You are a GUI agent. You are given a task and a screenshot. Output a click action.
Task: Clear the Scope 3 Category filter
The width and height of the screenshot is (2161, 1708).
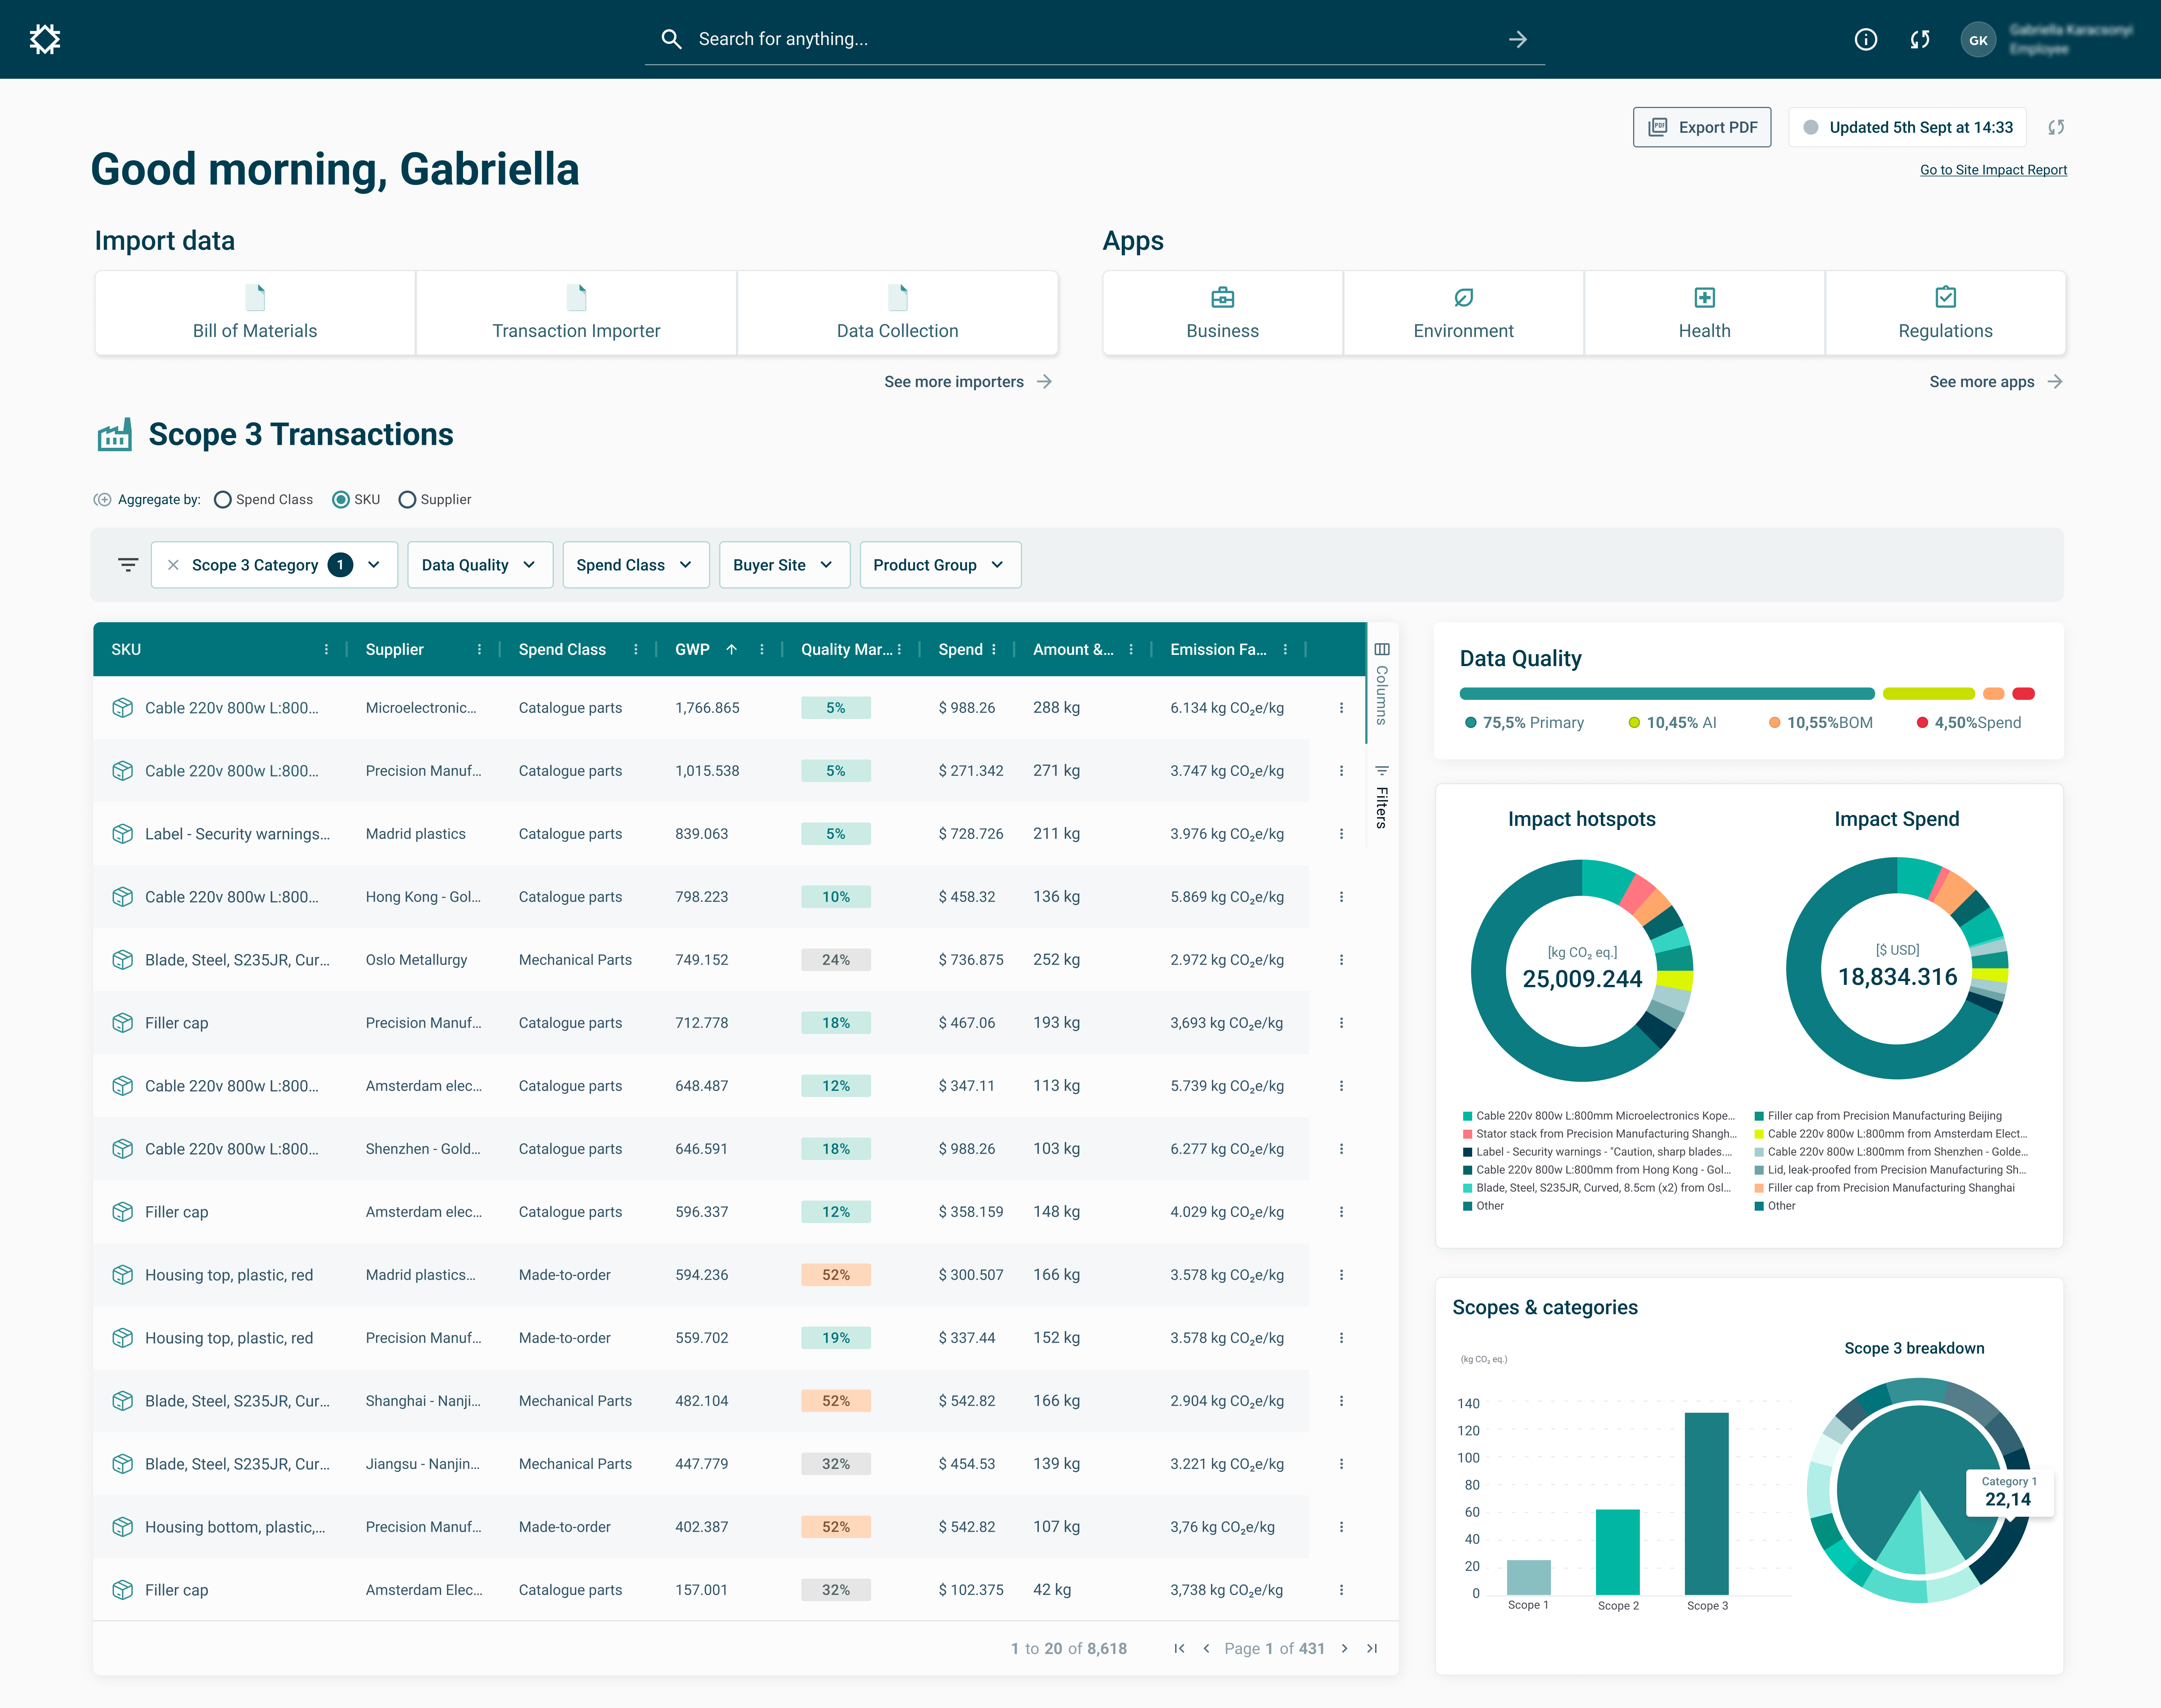point(173,565)
